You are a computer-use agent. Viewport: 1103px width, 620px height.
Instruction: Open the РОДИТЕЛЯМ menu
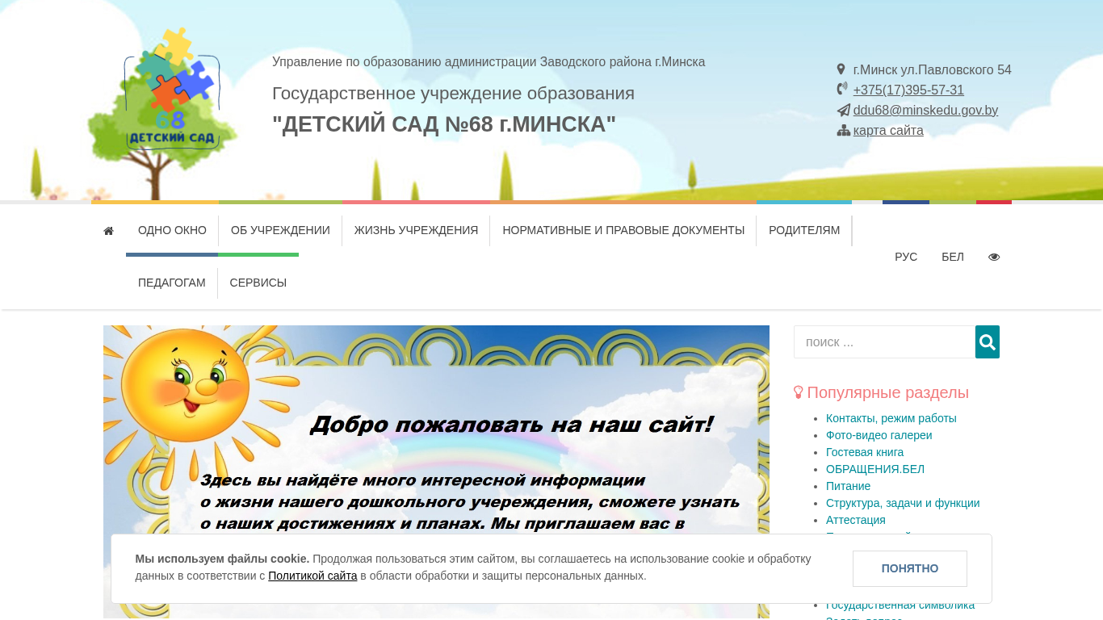pos(804,230)
